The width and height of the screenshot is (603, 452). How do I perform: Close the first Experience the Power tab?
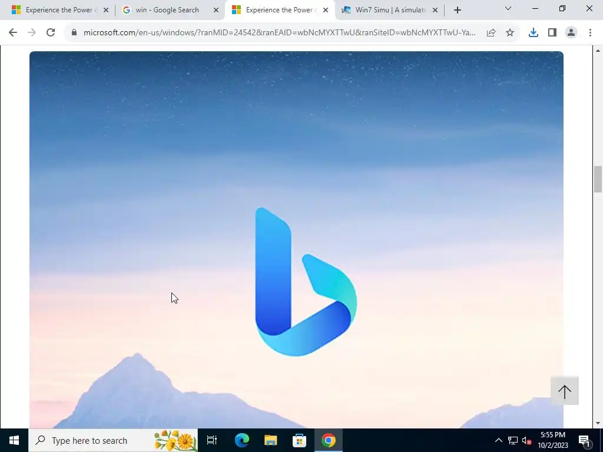pos(106,10)
